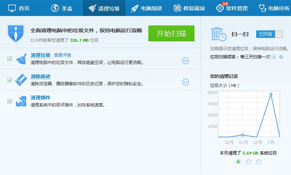Click the 清除痕迹 heading link
Image resolution: width=291 pixels, height=175 pixels.
[x=40, y=76]
